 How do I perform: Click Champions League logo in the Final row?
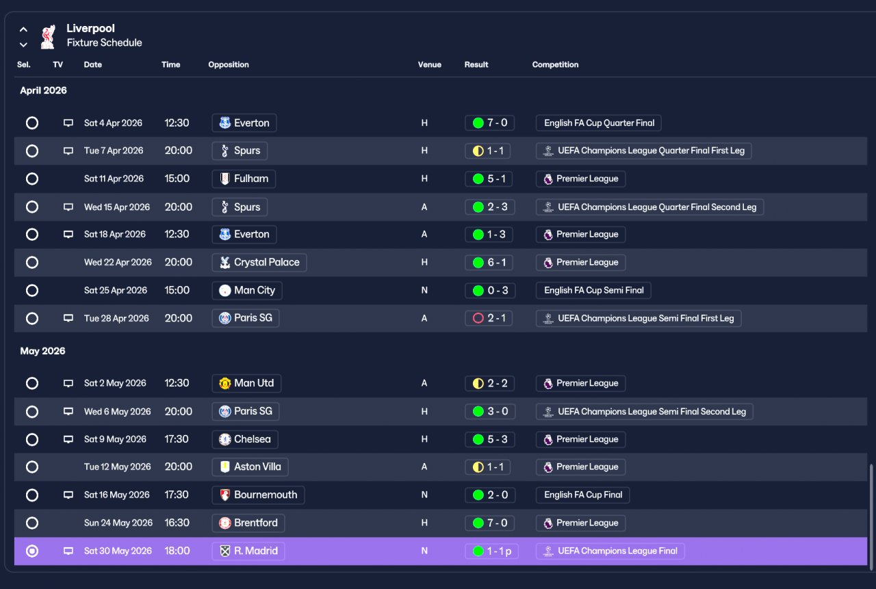548,551
